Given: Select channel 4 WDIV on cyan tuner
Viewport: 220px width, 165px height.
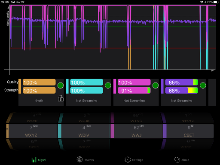Looking at the screenshot, I should [x=84, y=131].
